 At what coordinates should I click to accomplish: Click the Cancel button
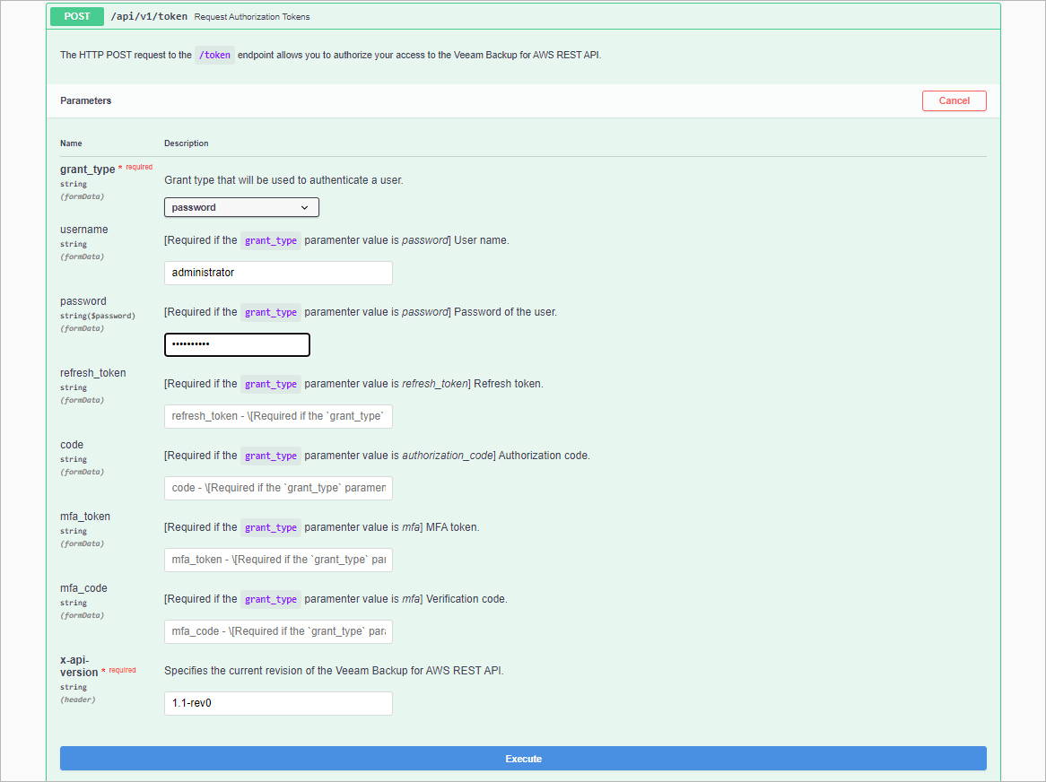[x=954, y=100]
